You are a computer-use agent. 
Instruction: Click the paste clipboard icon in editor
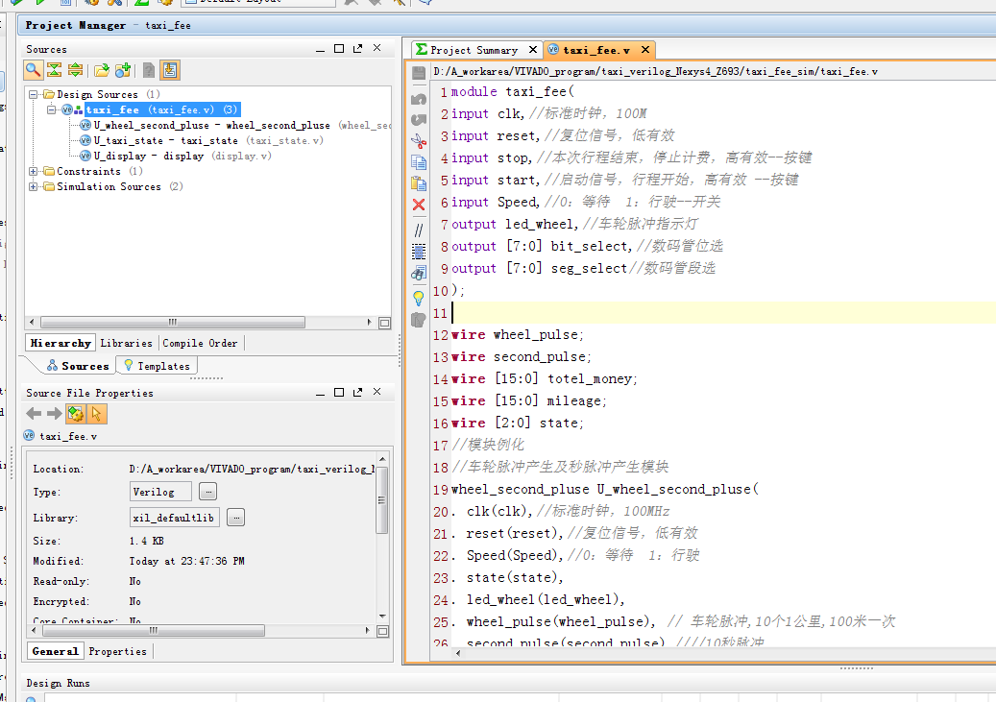click(419, 183)
